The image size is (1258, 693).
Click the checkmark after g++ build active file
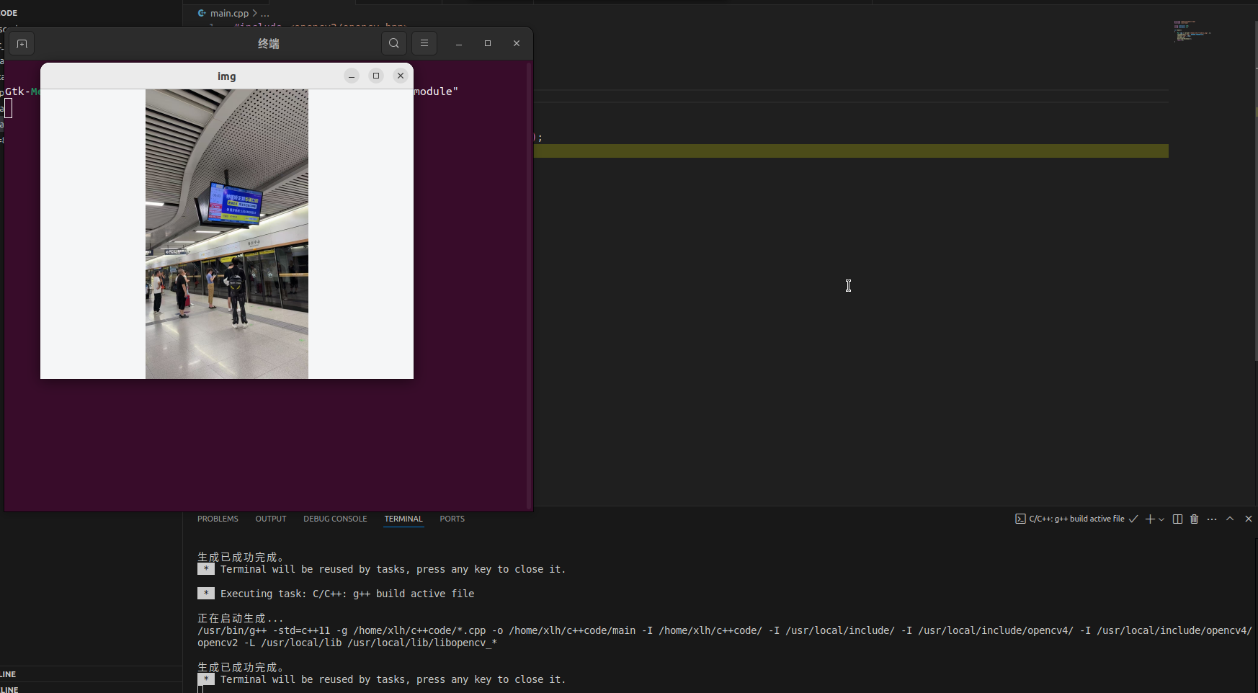click(x=1133, y=519)
